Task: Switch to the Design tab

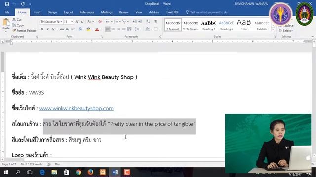Action: 52,12
